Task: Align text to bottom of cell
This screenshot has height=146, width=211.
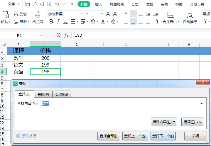Action: tap(141, 14)
